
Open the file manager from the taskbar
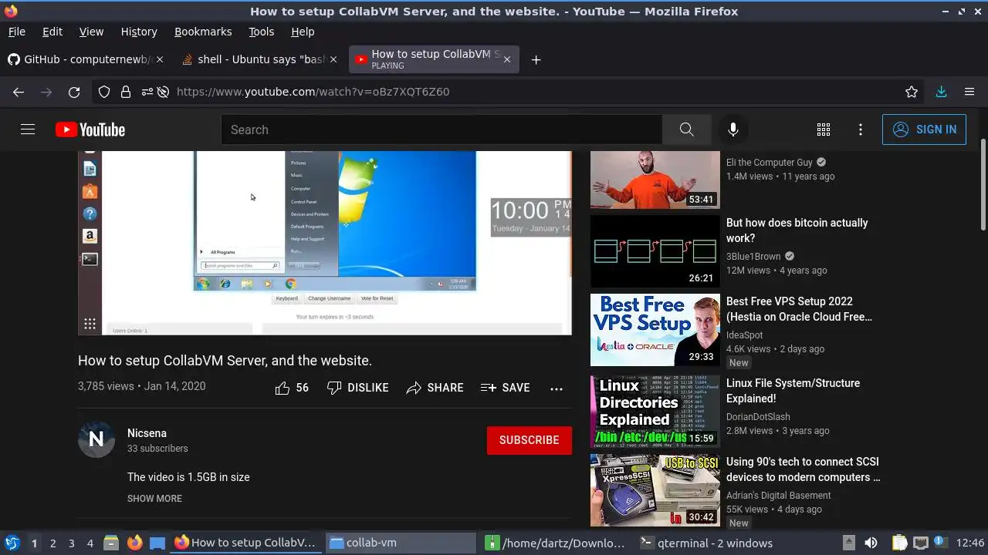click(111, 543)
